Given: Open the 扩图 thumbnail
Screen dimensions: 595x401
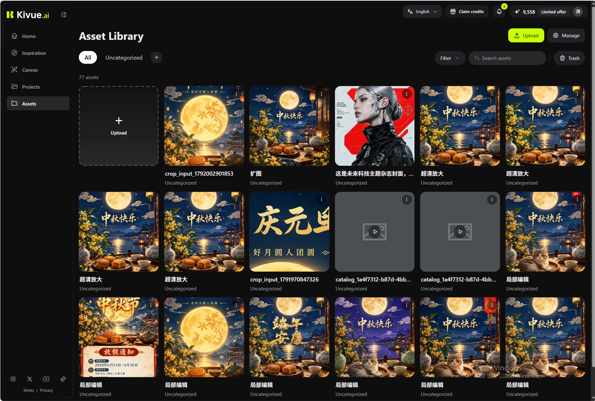Looking at the screenshot, I should tap(289, 126).
